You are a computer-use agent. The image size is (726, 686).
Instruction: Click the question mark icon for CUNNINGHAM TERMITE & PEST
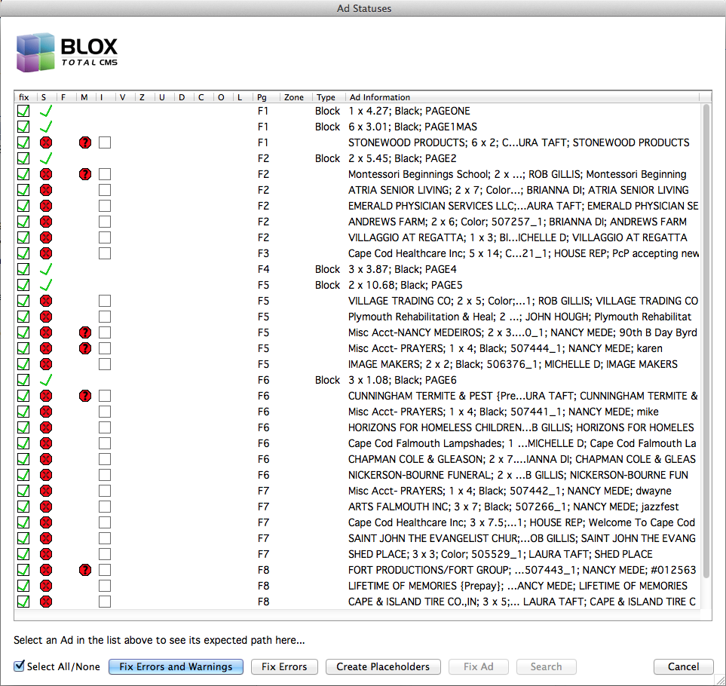pyautogui.click(x=85, y=396)
